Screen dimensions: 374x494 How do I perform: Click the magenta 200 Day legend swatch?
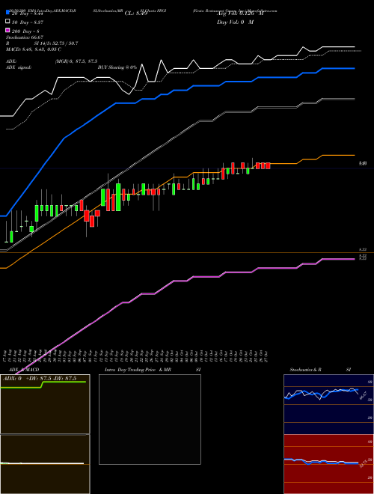(x=8, y=31)
